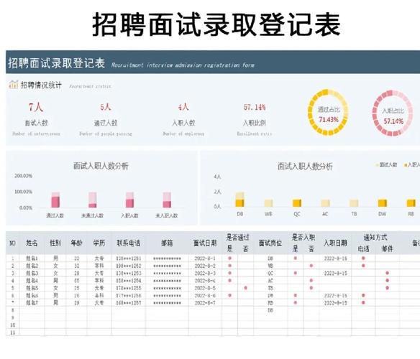Click the 4人 hired count value
Viewport: 420px width, 359px height.
(x=183, y=107)
